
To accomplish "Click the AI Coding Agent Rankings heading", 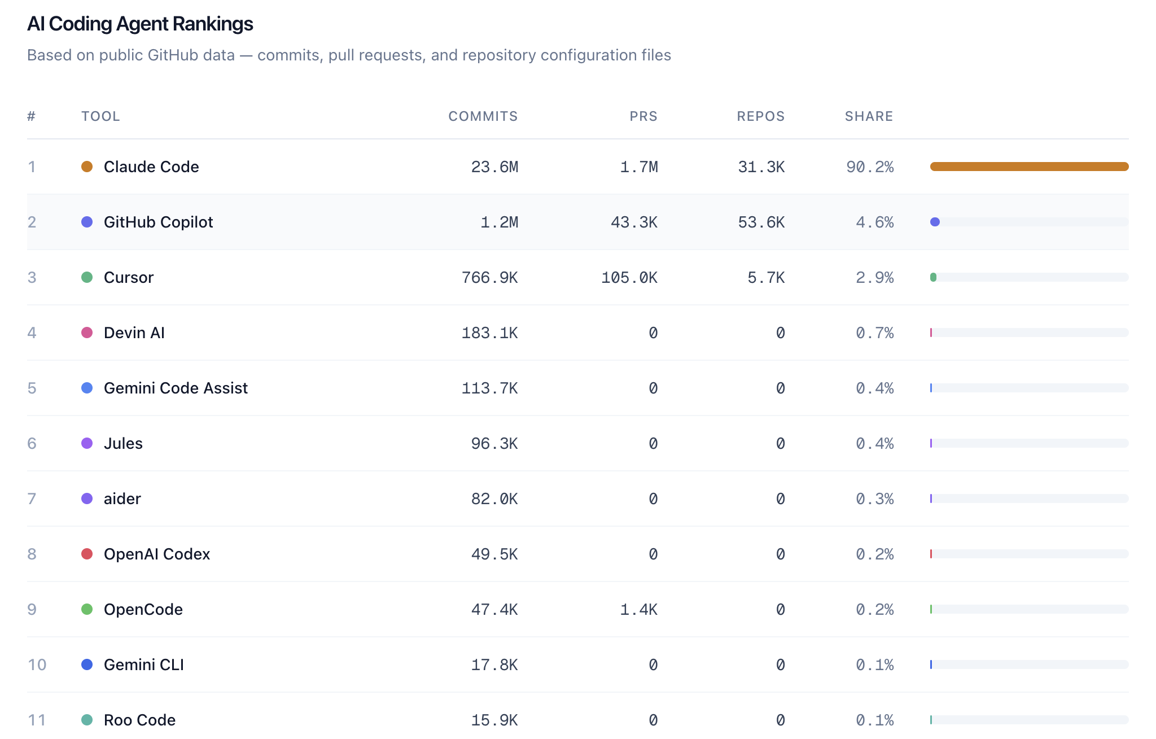I will click(x=140, y=24).
